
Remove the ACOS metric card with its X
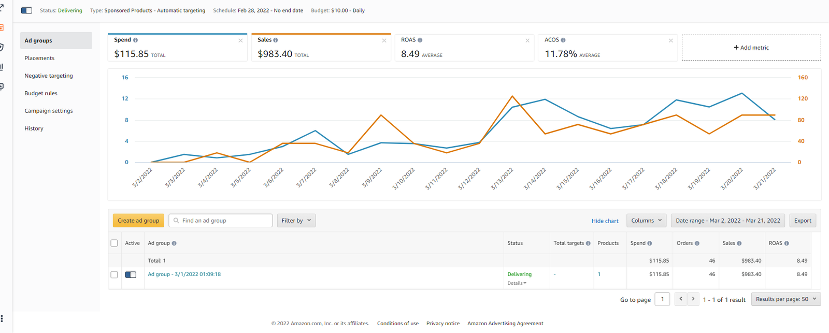[x=670, y=40]
